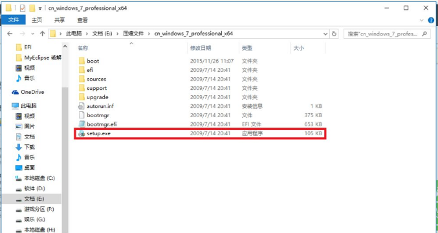438x233 pixels.
Task: Select the setup.exe application icon
Action: pyautogui.click(x=82, y=133)
